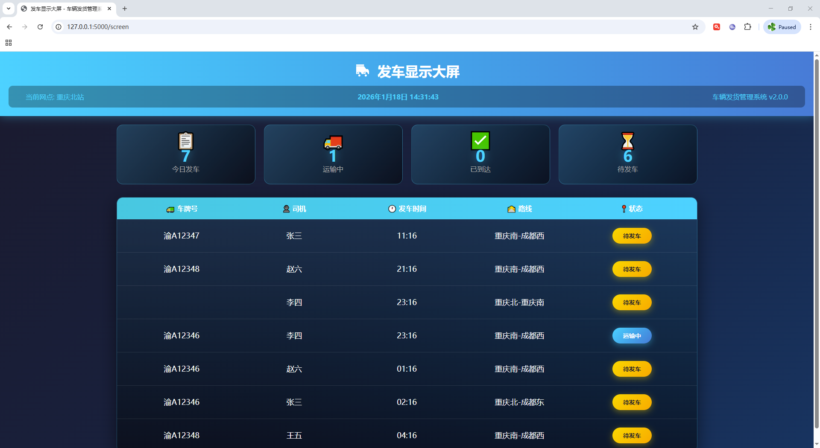Click the green checkmark icon for 已到达

pos(480,140)
